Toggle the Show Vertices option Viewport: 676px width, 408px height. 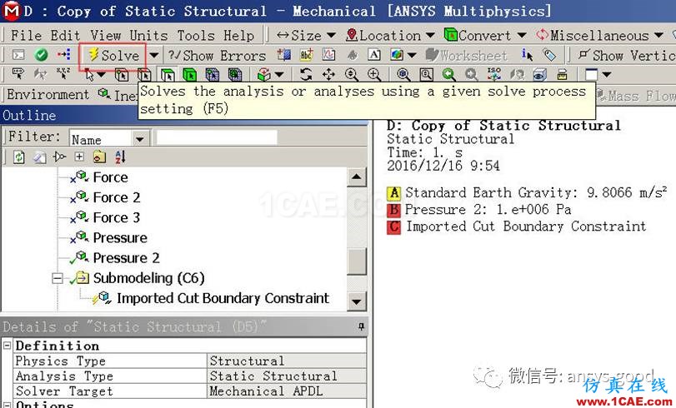[x=625, y=55]
